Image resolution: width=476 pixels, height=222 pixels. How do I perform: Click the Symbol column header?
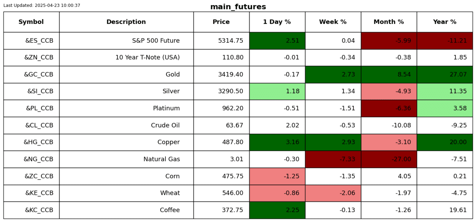[31, 22]
